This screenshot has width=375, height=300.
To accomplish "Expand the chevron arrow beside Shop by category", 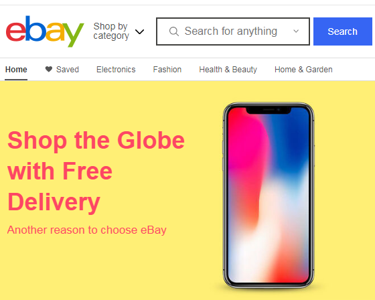I will [140, 31].
